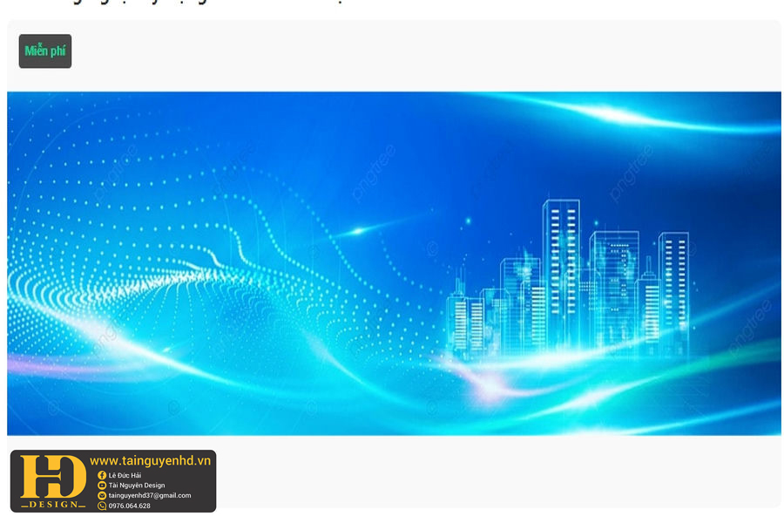Click the phone icon beside 0976.064.628
The width and height of the screenshot is (784, 523).
(x=102, y=506)
